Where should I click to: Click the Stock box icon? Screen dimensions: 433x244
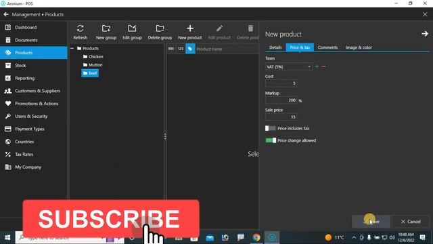(8, 65)
